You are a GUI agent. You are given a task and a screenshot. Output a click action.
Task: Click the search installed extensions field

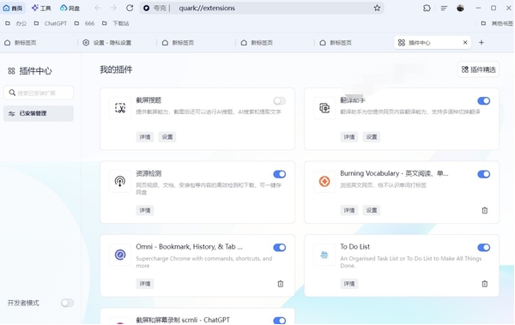[39, 93]
